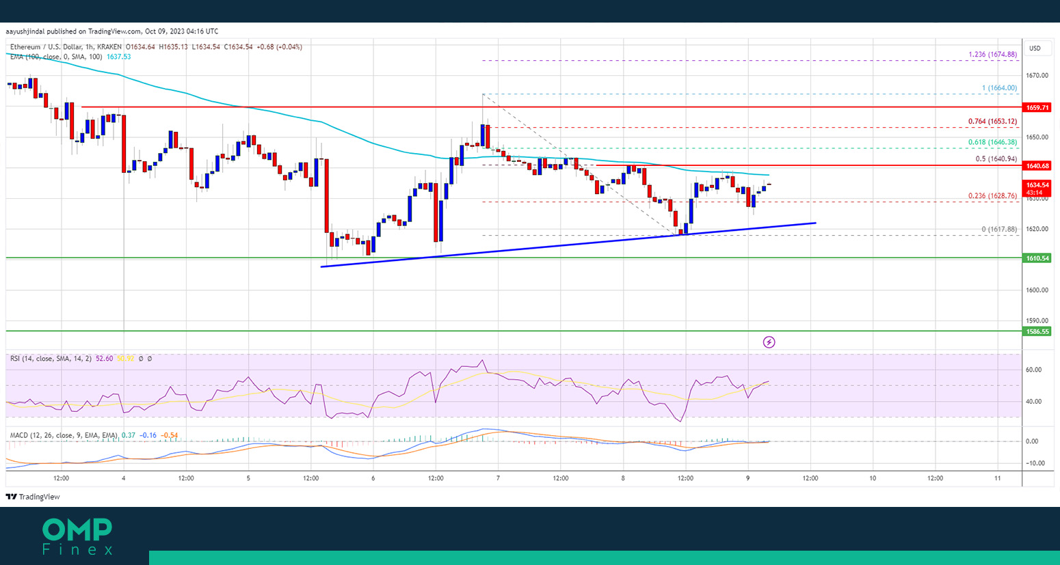
Task: Click date label 5 on time axis
Action: click(x=248, y=478)
